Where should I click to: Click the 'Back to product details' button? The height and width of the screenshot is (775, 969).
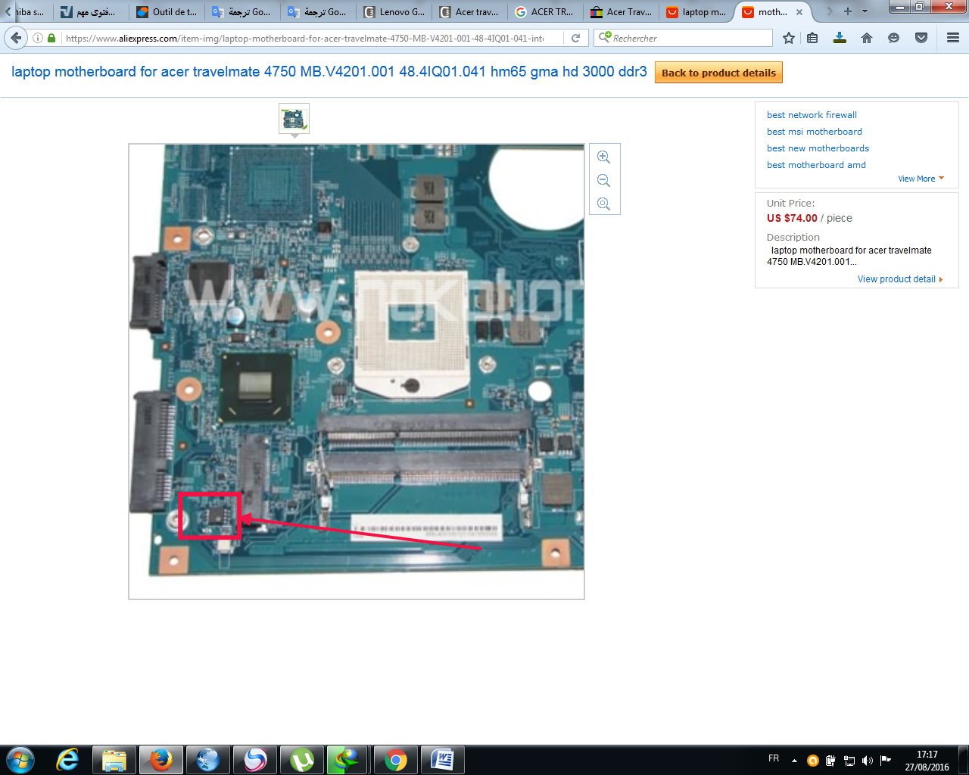click(x=718, y=73)
